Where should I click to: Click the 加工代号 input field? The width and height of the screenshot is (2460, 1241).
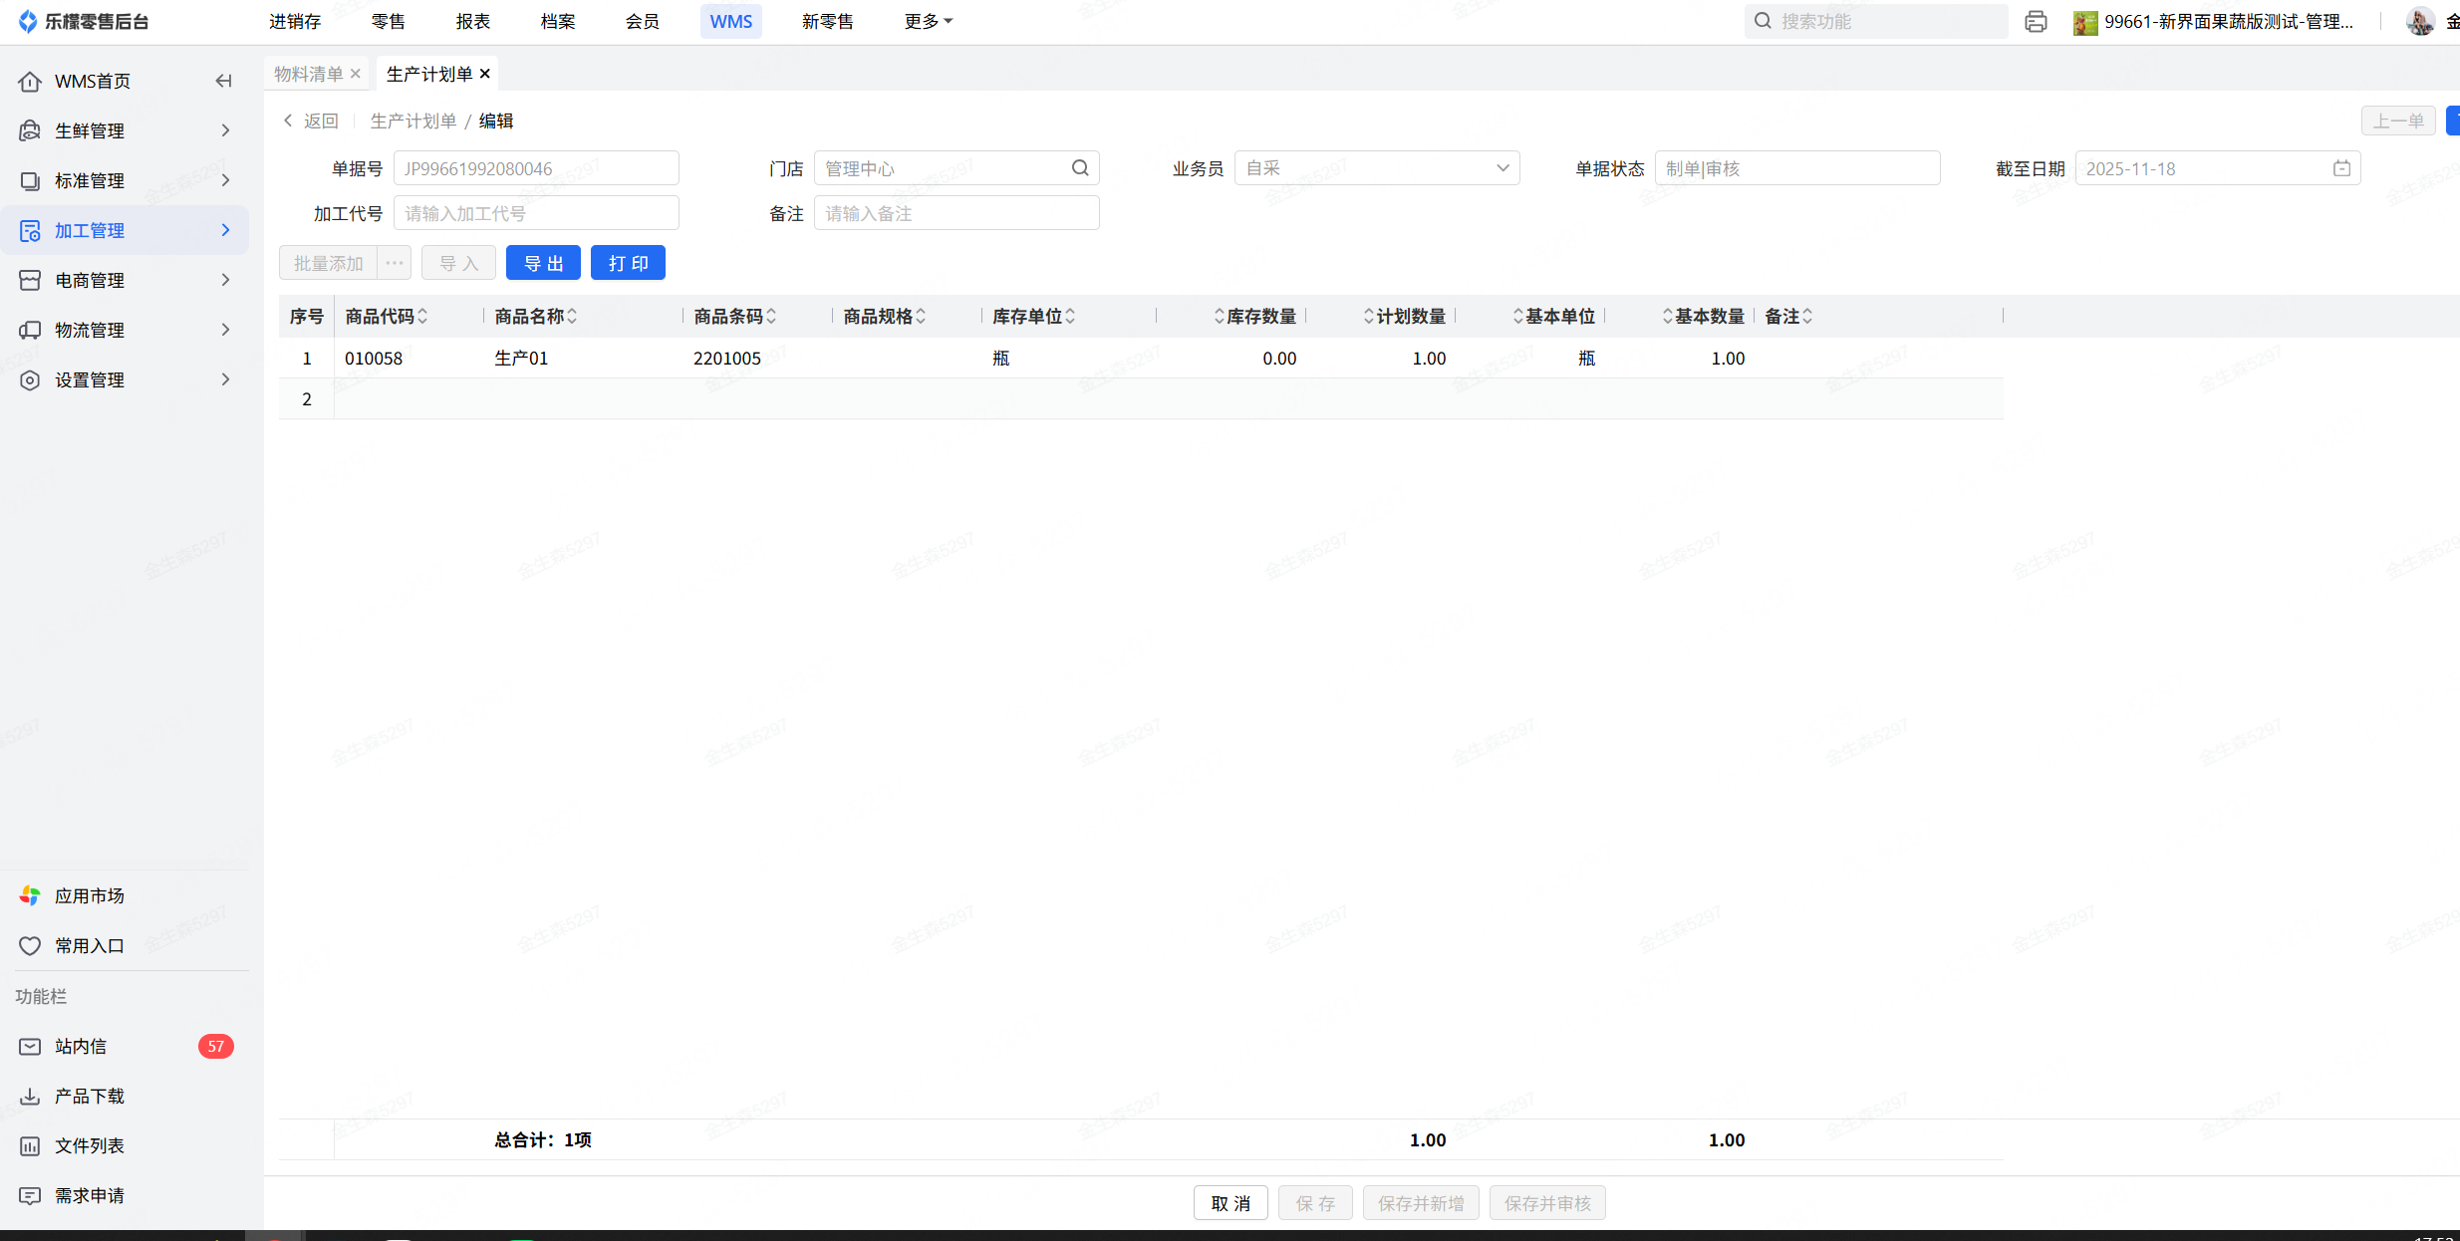coord(536,213)
